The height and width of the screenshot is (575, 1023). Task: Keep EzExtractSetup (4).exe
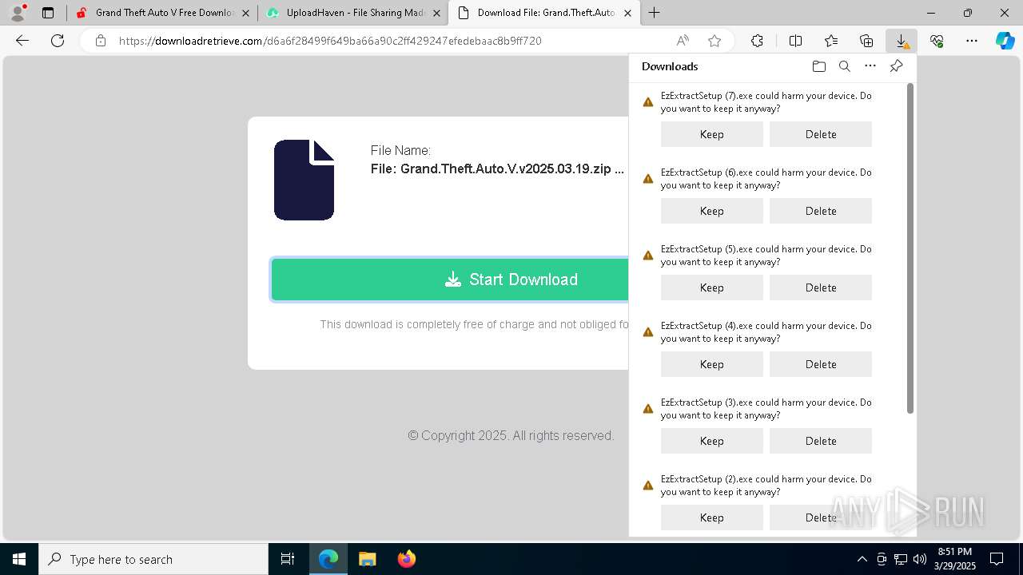(712, 364)
